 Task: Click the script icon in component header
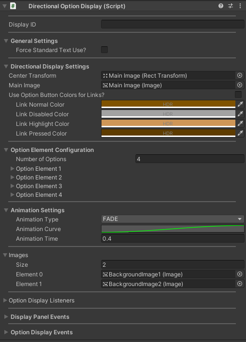click(x=13, y=6)
